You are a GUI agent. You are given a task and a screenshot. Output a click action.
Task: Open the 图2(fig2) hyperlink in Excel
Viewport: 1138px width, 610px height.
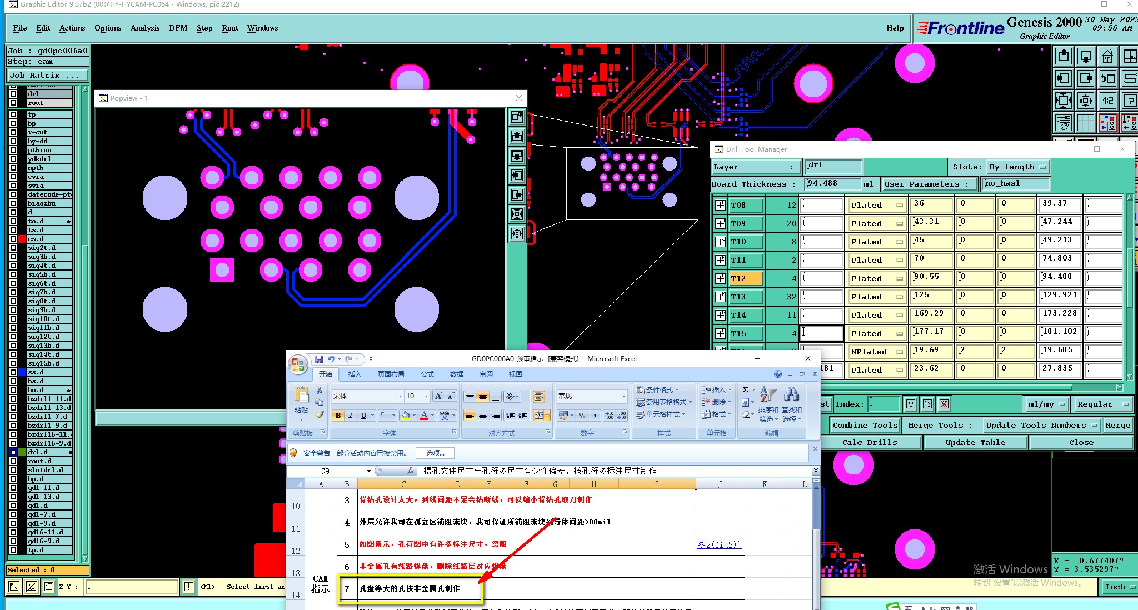pos(719,544)
